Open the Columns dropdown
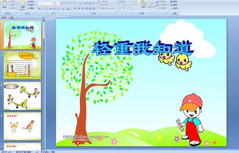The width and height of the screenshot is (239, 153). (x=94, y=9)
